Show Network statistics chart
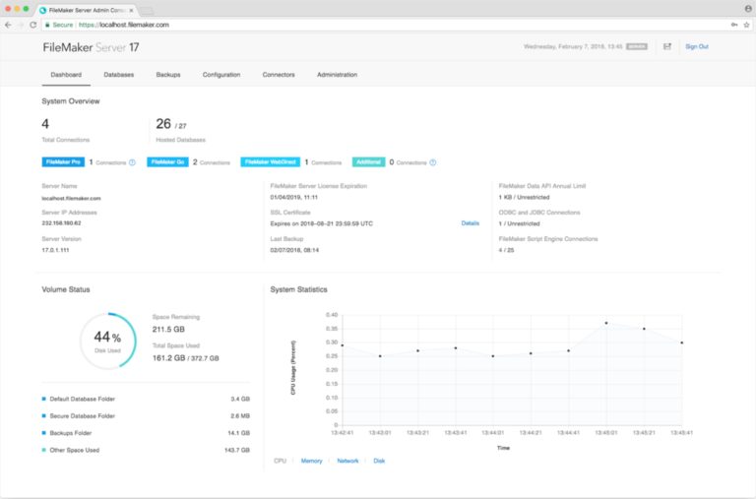Screen dimensions: 756x499 pyautogui.click(x=347, y=461)
